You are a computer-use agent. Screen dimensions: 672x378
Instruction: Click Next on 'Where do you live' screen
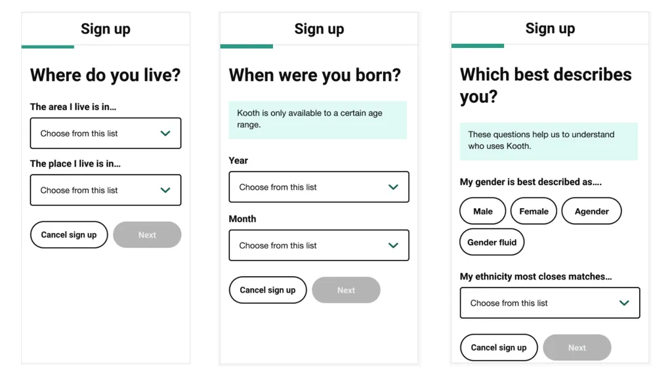click(x=147, y=235)
